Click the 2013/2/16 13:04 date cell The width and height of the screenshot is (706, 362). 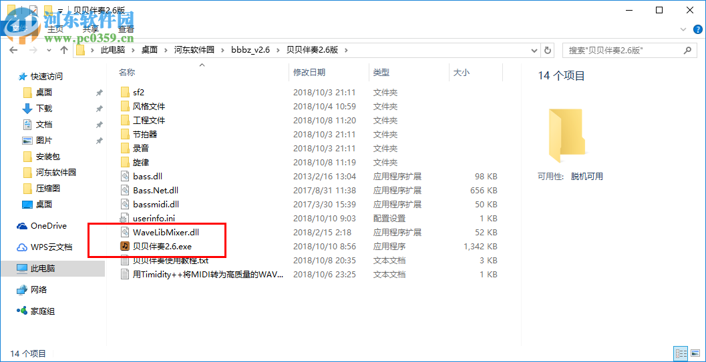coord(324,177)
